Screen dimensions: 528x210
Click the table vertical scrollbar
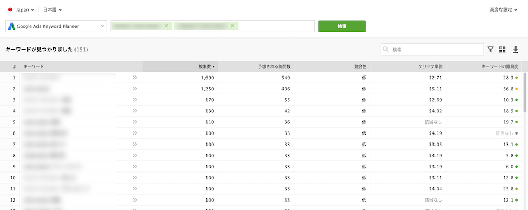tap(525, 92)
